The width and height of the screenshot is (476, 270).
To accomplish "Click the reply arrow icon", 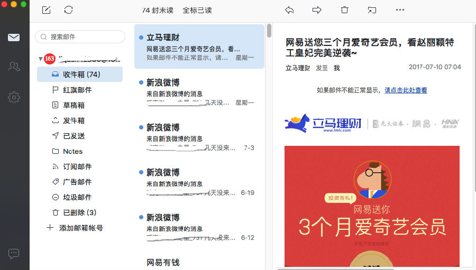I will tap(289, 10).
